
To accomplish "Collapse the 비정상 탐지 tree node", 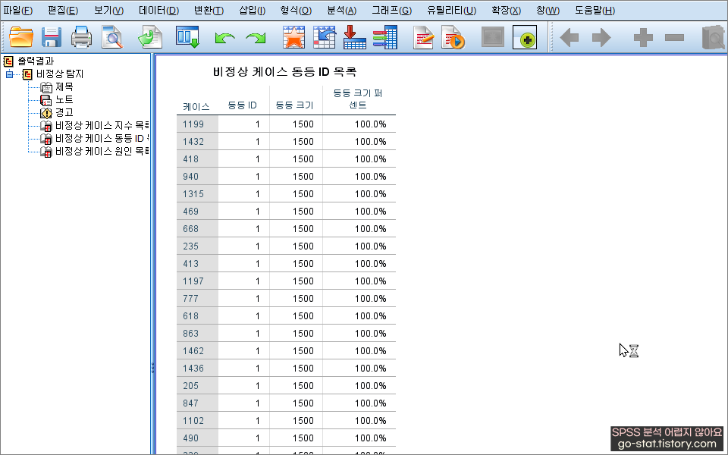I will pos(9,74).
